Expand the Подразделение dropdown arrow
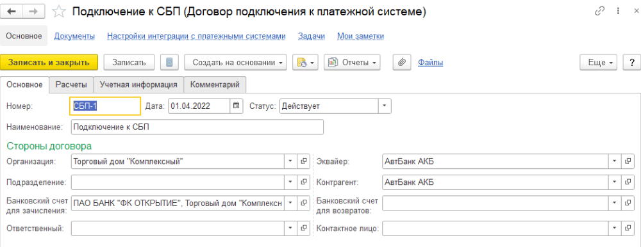The height and width of the screenshot is (247, 641). tap(290, 182)
